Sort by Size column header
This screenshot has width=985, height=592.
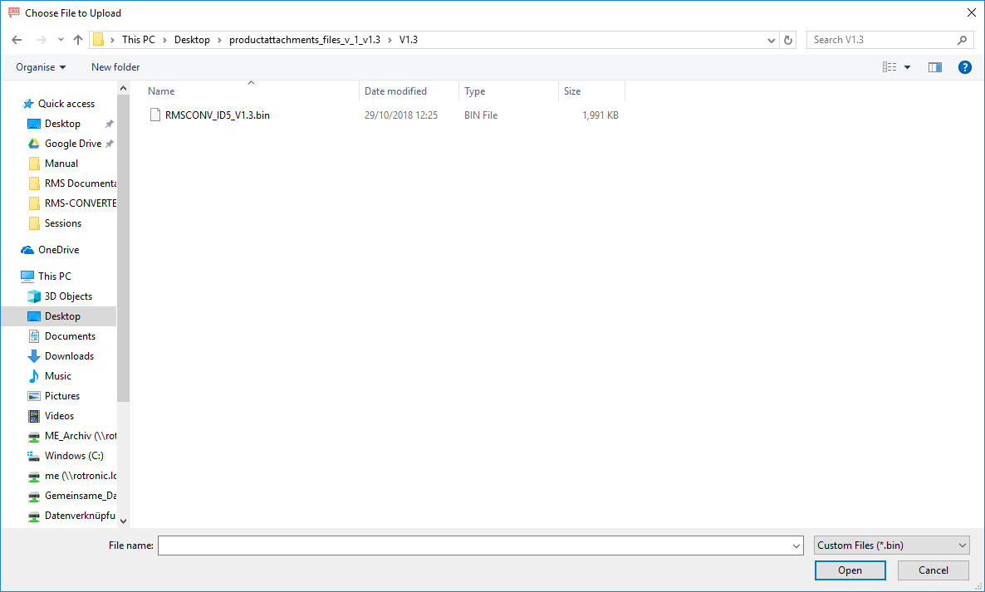coord(592,91)
